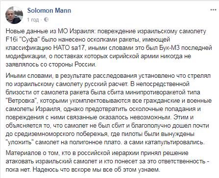This screenshot has width=219, height=178.
Task: Click the word "катапультировались" in the text
Action: tap(174, 142)
